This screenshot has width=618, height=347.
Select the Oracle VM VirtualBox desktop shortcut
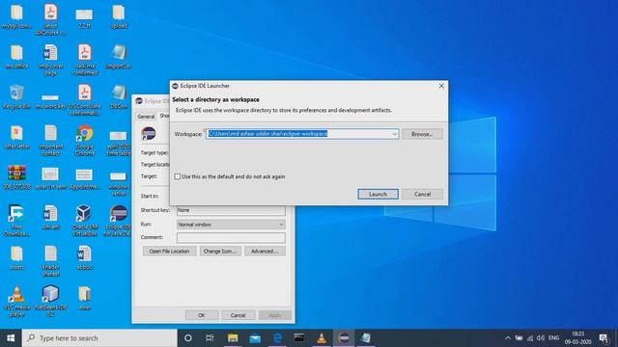coord(84,221)
